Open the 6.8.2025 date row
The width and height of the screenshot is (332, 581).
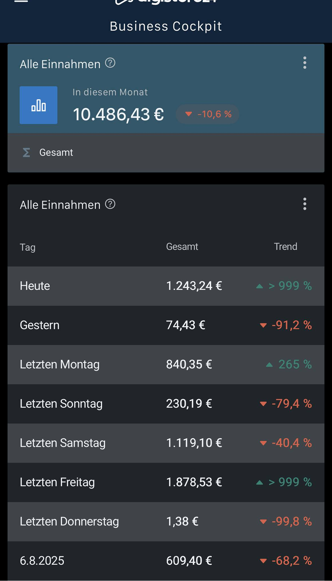click(42, 561)
